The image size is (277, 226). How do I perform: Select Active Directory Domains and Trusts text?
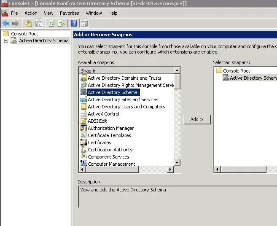(x=124, y=78)
